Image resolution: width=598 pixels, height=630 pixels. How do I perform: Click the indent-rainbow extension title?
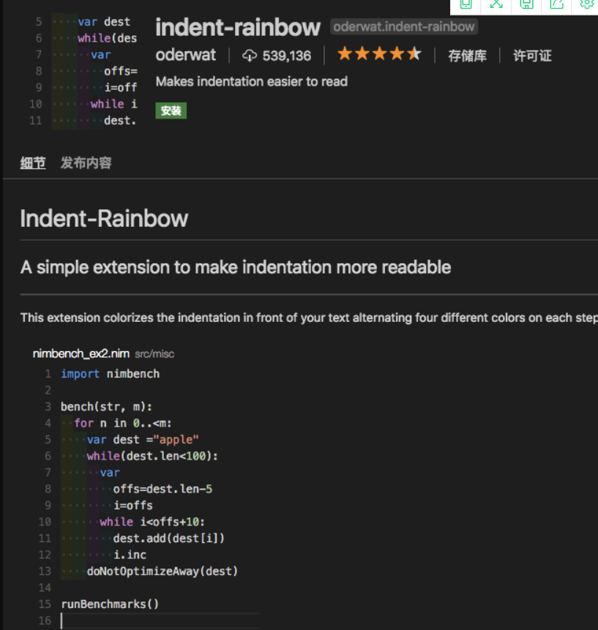(x=238, y=27)
